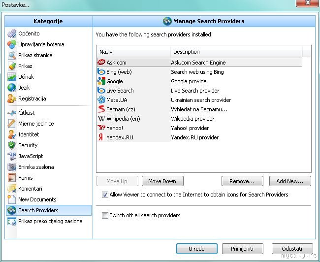
Task: Select the 'Yahoo! provider' description cell
Action: [190, 128]
